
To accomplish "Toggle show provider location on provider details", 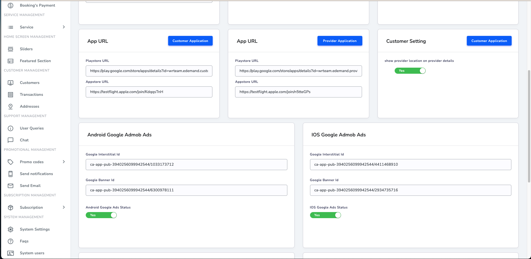I will pyautogui.click(x=410, y=71).
